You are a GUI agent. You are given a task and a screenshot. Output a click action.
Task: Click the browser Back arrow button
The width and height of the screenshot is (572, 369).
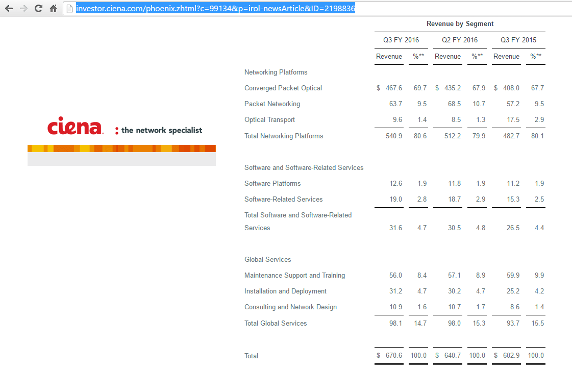pos(9,9)
